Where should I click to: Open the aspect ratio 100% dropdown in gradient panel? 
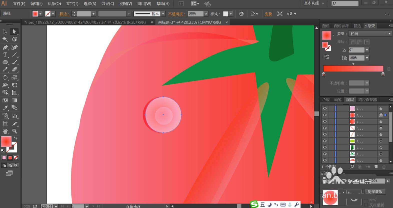pyautogui.click(x=367, y=58)
